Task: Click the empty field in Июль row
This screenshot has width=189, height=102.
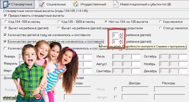Action: point(136,56)
